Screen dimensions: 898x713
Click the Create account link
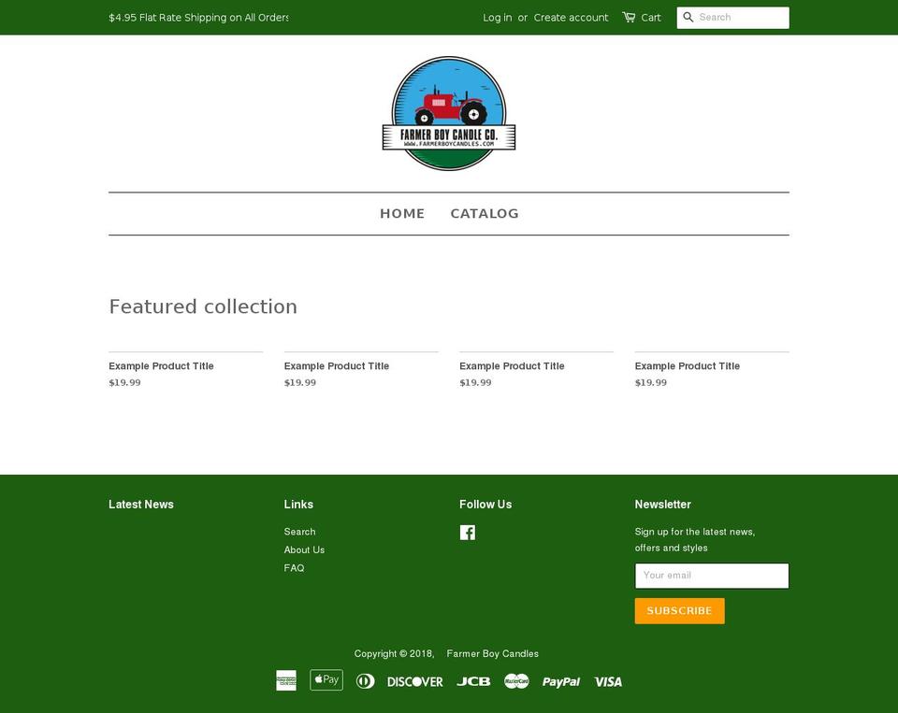[x=571, y=17]
